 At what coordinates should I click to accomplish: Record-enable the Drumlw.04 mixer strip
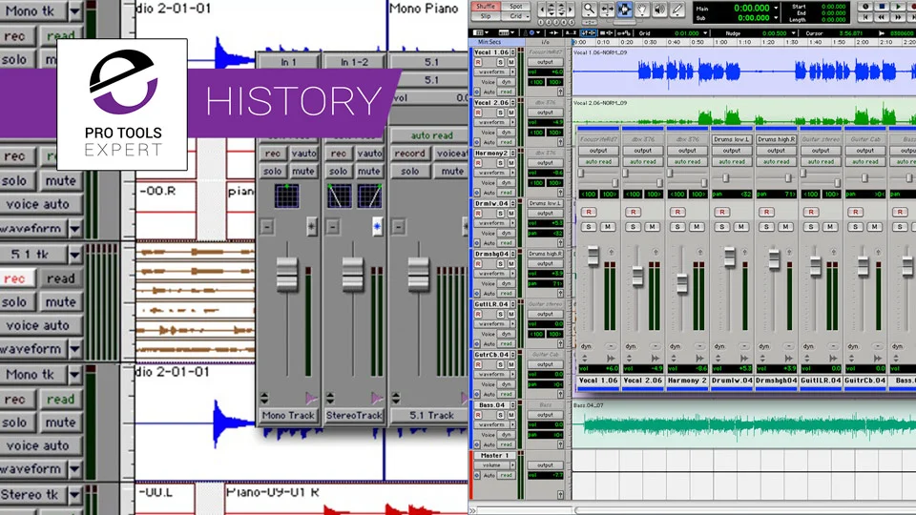tap(722, 212)
